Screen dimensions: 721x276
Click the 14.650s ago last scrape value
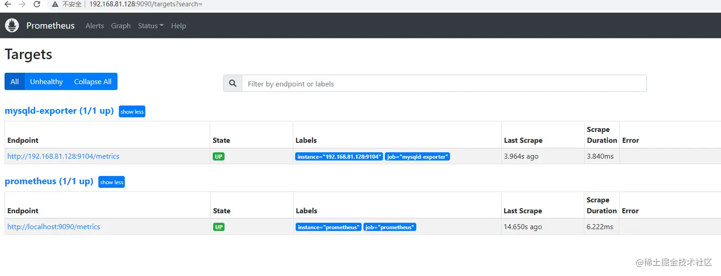tap(523, 227)
